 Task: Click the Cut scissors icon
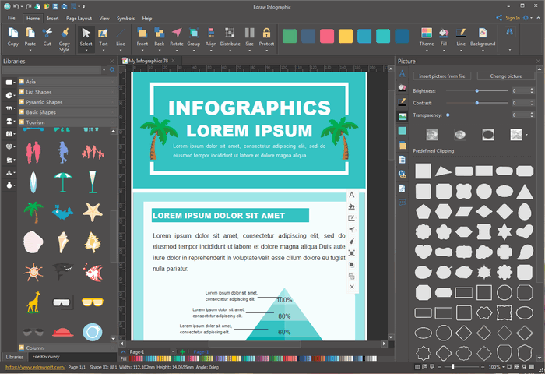point(47,36)
